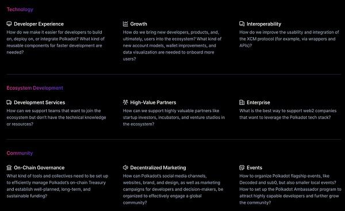Click the Enterprise building icon

click(242, 102)
